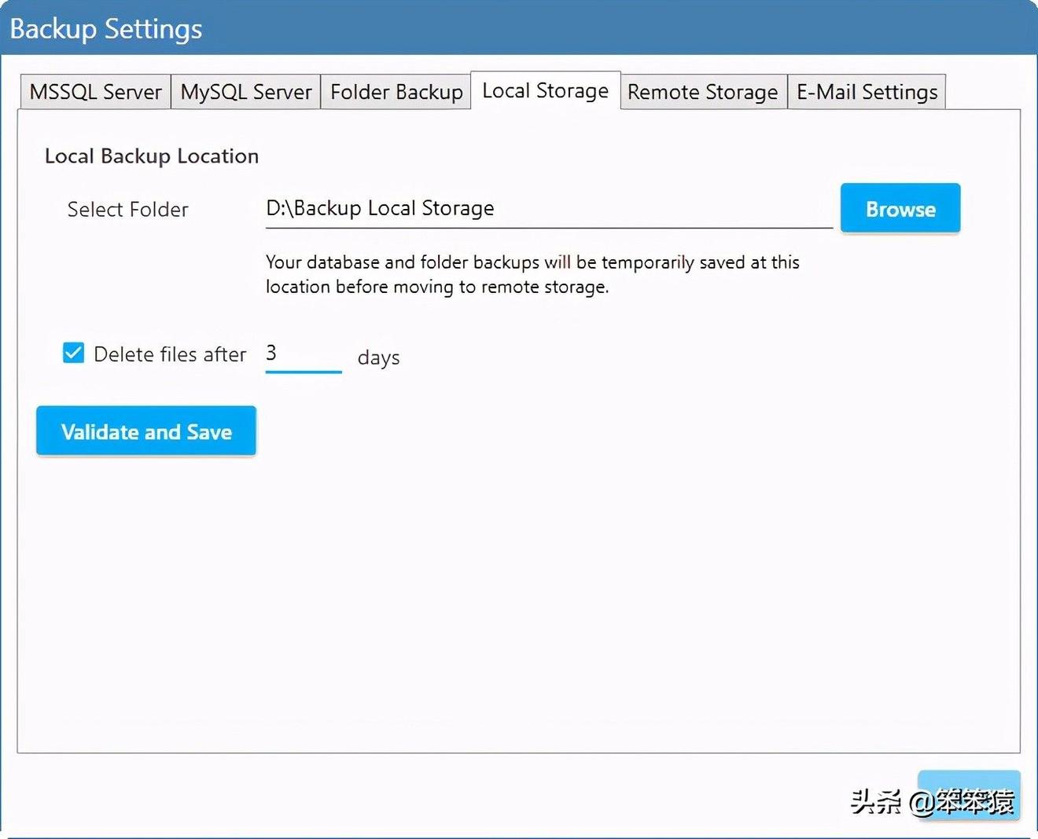The image size is (1038, 839).
Task: Save configuration using Validate and Save
Action: pos(145,430)
